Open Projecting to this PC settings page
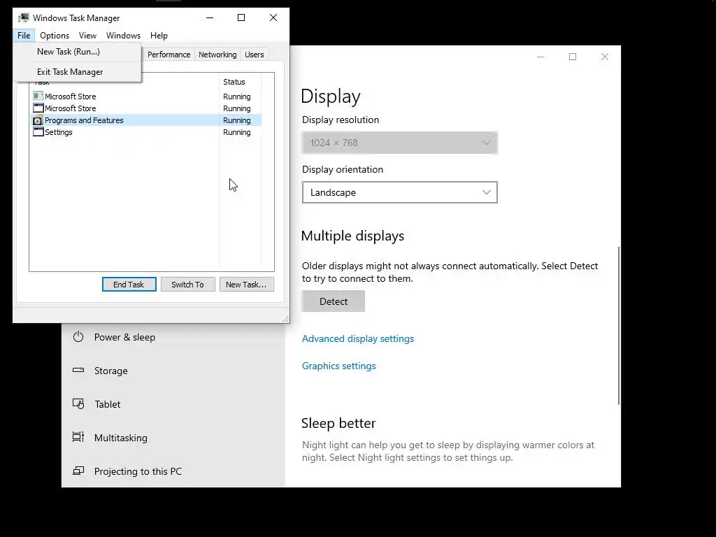716x537 pixels. (173, 471)
